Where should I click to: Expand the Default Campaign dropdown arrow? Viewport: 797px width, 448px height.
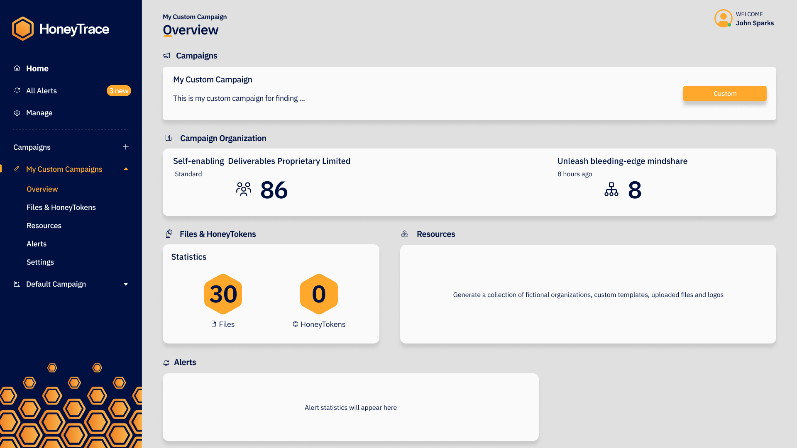pyautogui.click(x=126, y=284)
